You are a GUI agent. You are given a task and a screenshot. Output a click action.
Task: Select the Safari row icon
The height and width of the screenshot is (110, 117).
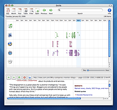[10, 53]
